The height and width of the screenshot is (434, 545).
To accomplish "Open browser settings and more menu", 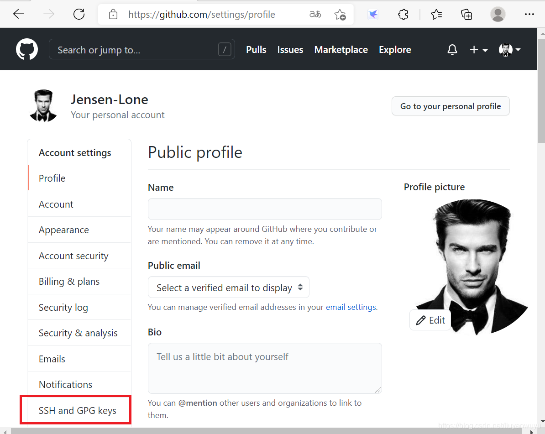I will point(529,14).
